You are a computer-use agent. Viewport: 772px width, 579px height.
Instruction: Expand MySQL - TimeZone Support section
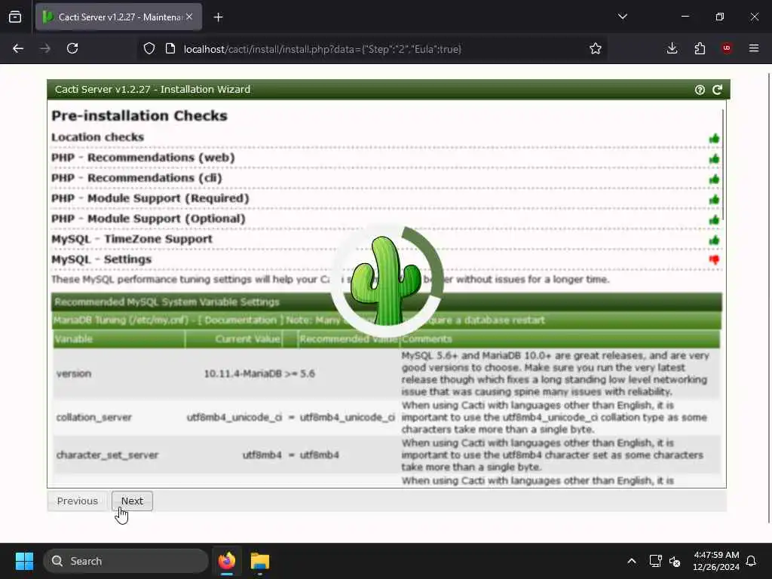click(131, 239)
